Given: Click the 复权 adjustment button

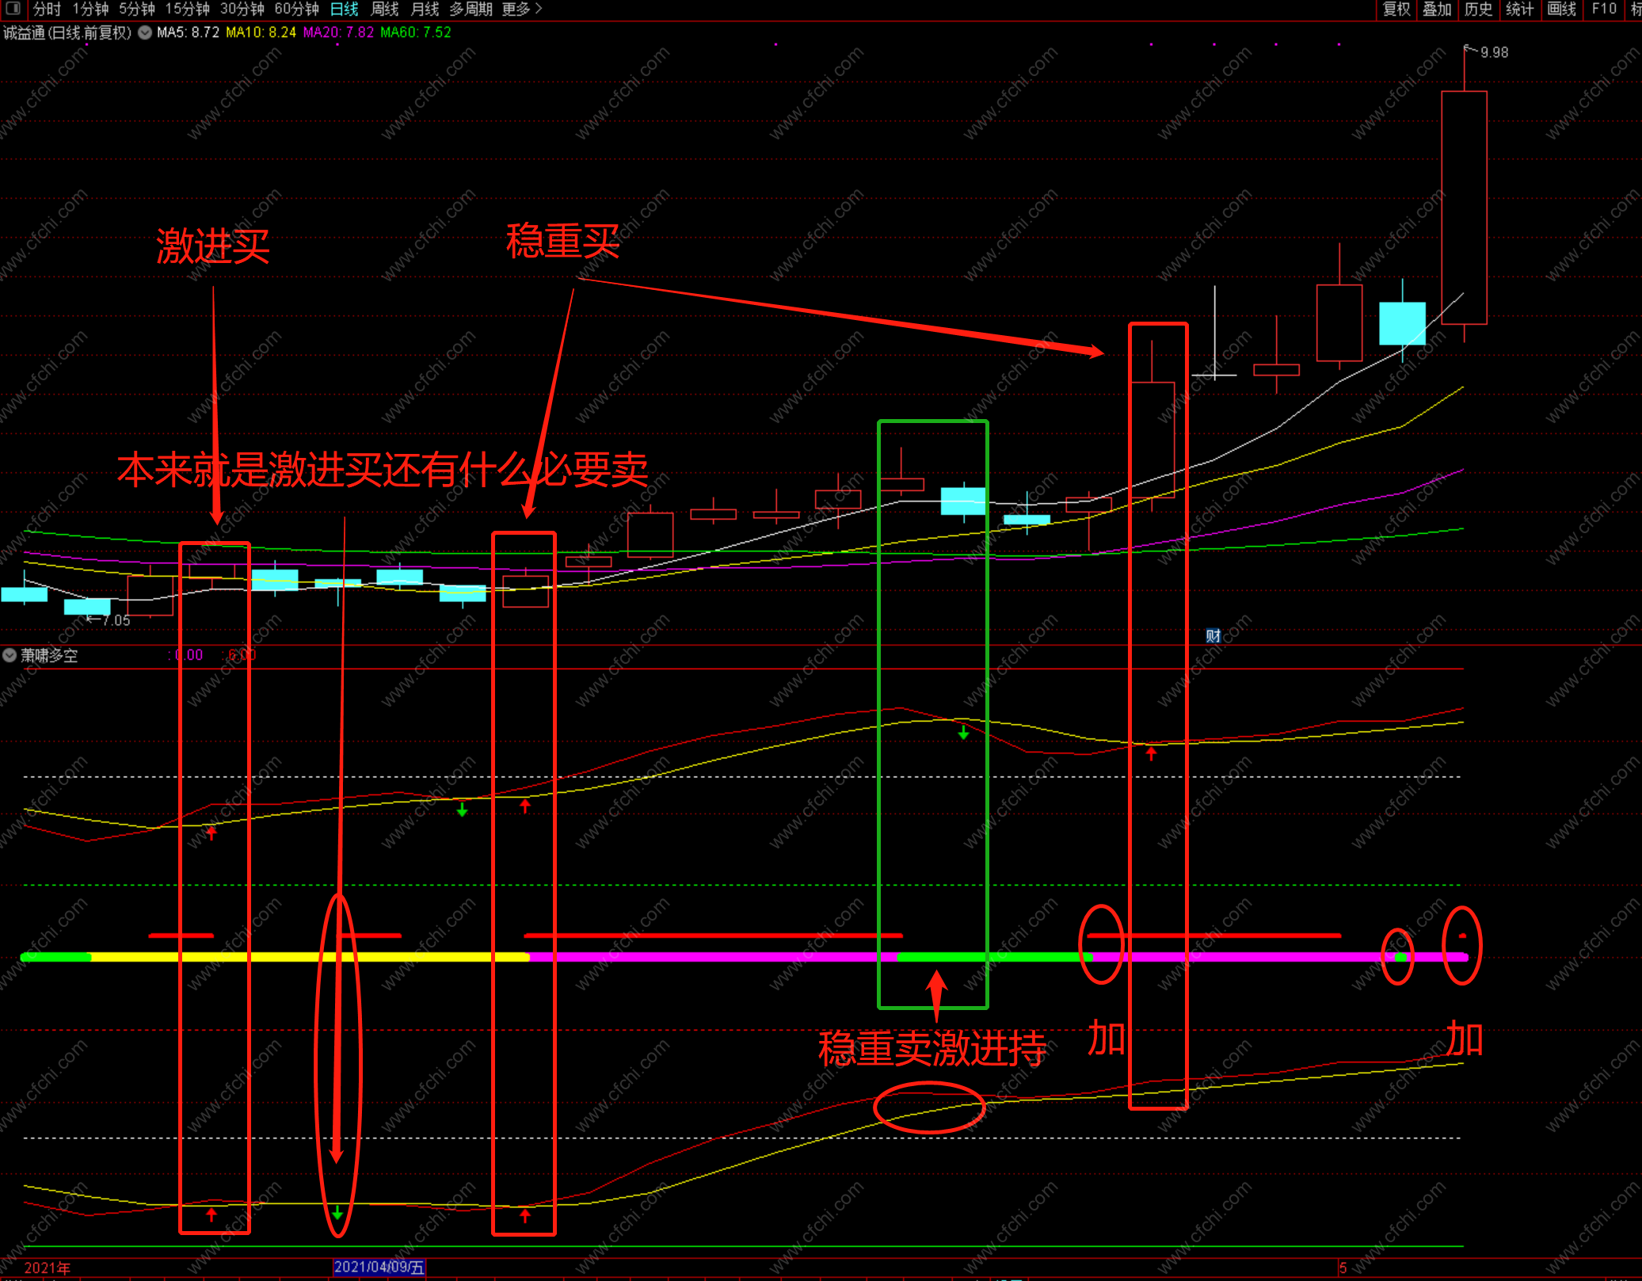Looking at the screenshot, I should click(1396, 9).
